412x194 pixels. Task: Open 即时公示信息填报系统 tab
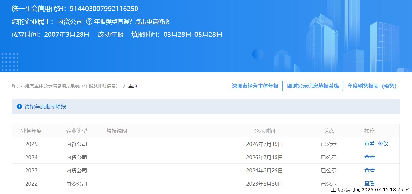(x=313, y=86)
